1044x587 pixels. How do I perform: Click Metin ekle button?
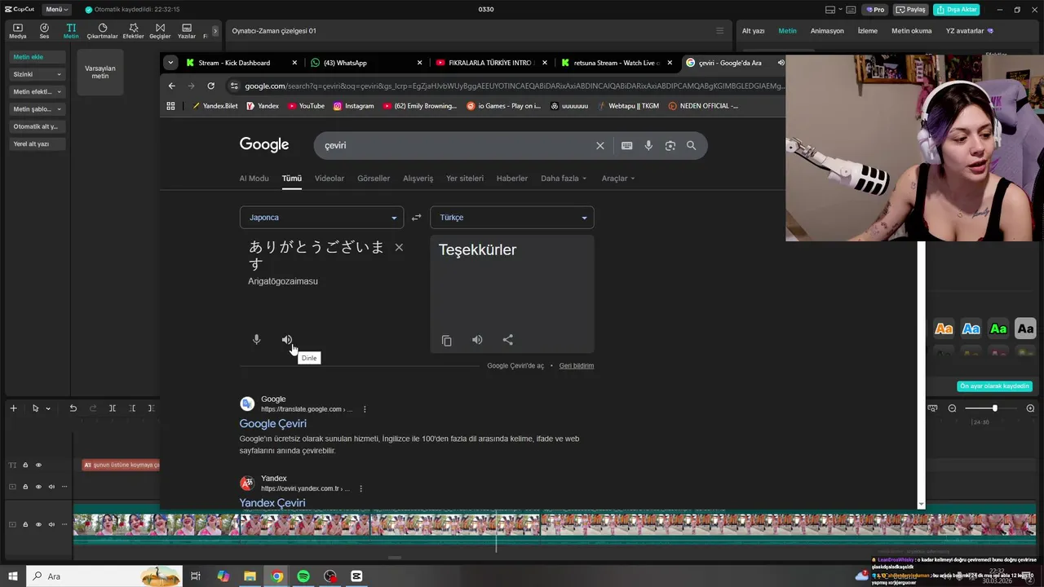(38, 57)
